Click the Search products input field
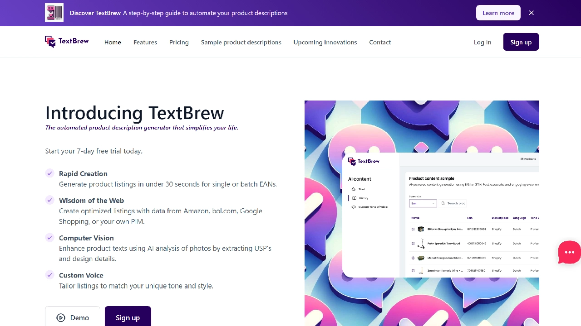581x326 pixels. point(456,203)
